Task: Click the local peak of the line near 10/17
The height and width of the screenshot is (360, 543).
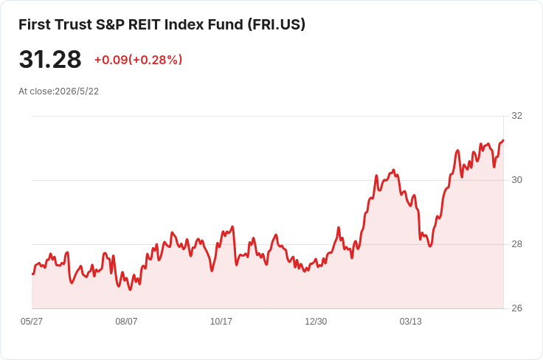Action: tap(232, 226)
